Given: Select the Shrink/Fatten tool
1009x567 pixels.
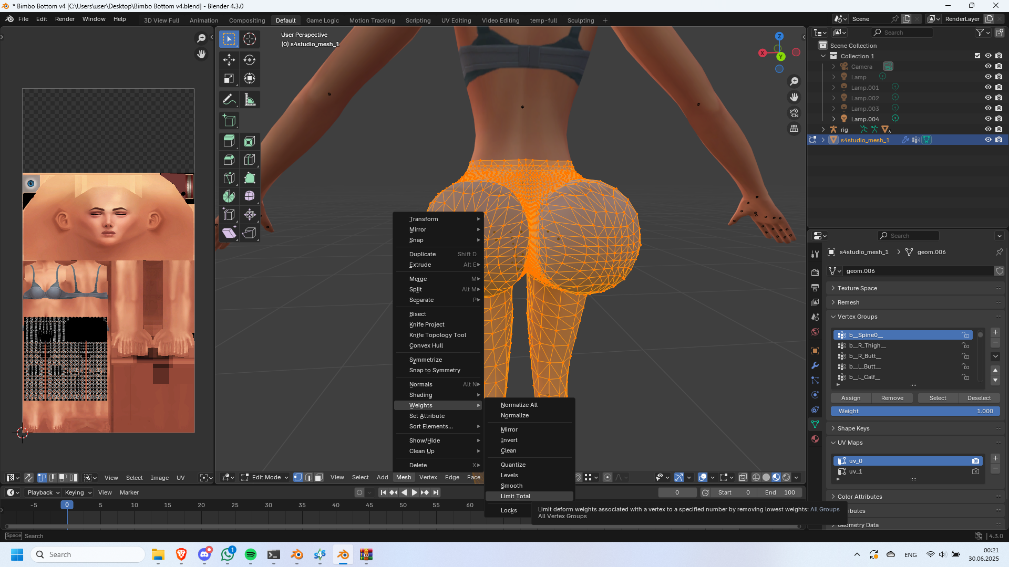Looking at the screenshot, I should [250, 215].
